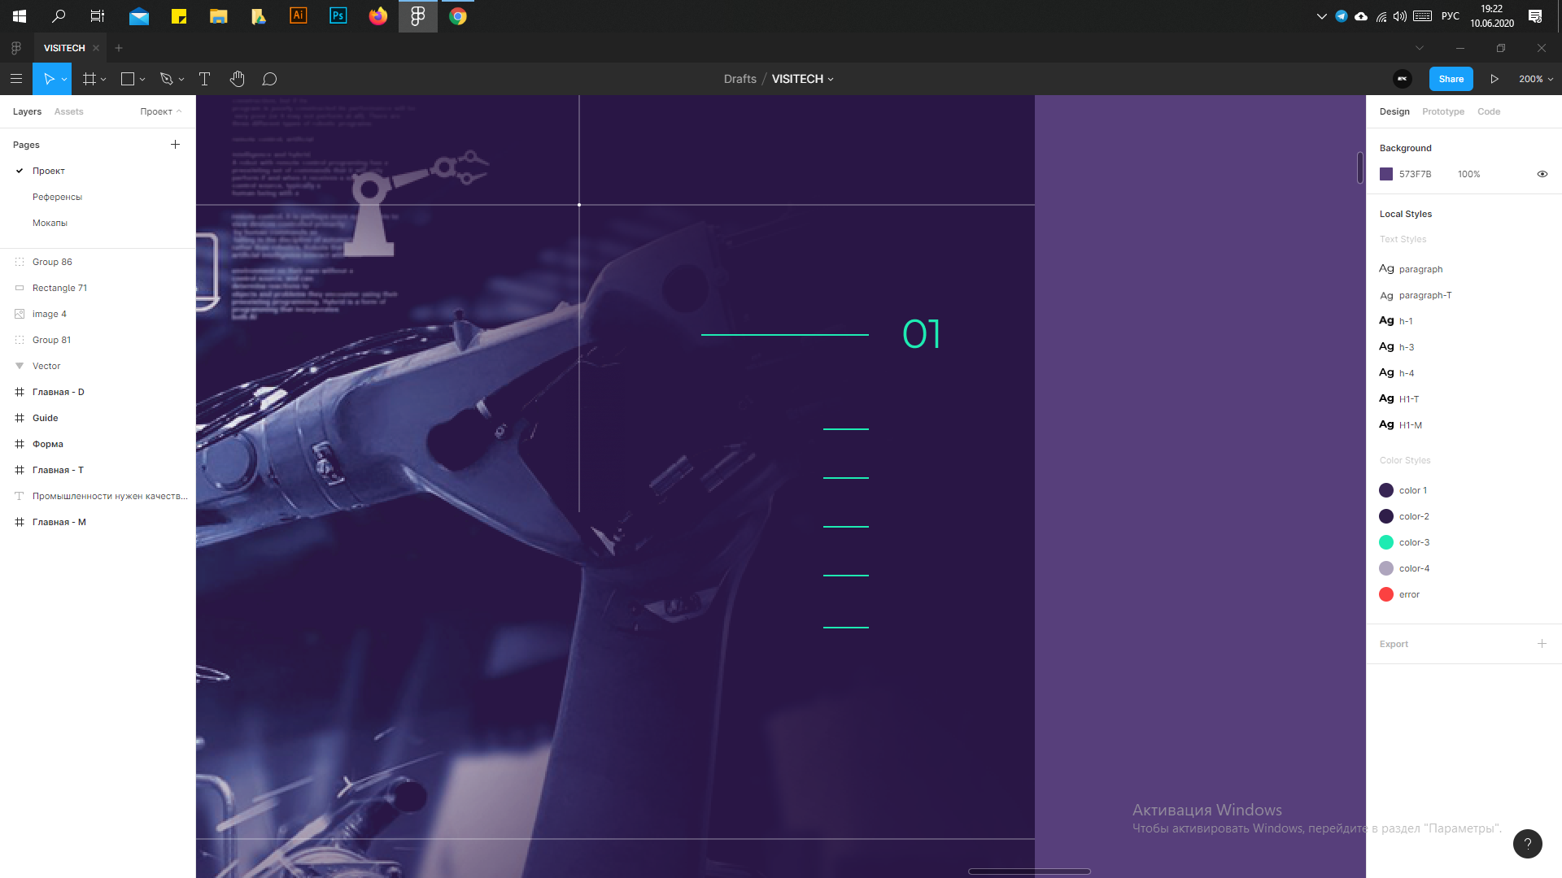Image resolution: width=1562 pixels, height=878 pixels.
Task: Select the color 1 style swatch
Action: click(1386, 490)
